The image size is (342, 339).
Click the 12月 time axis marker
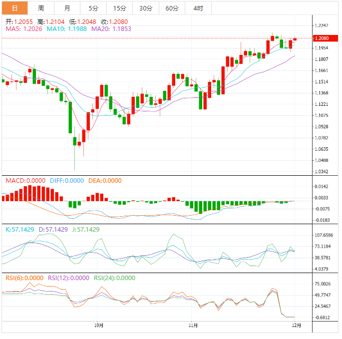pos(297,325)
